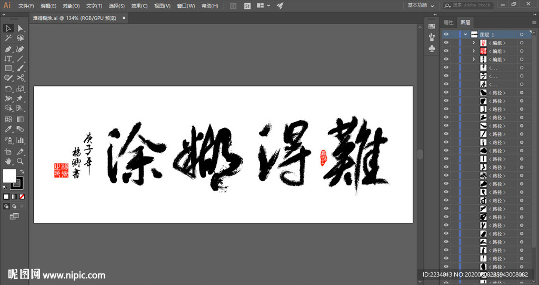Select the Artboard tool

pyautogui.click(x=8, y=151)
